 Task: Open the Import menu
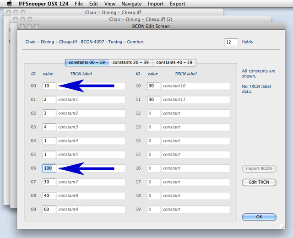coord(156,4)
